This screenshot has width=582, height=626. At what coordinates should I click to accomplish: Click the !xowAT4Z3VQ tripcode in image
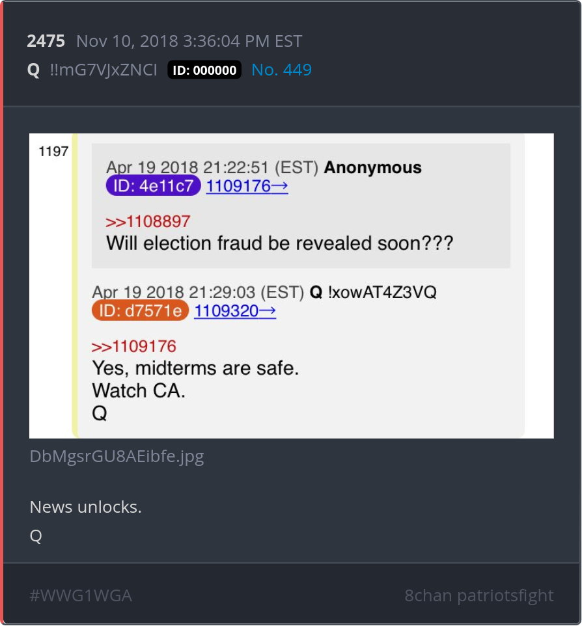click(x=382, y=292)
